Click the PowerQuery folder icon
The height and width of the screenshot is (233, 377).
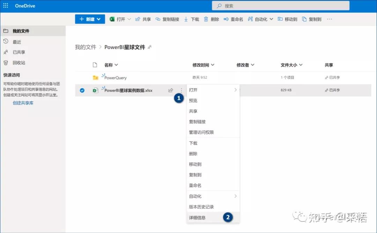[x=95, y=77]
